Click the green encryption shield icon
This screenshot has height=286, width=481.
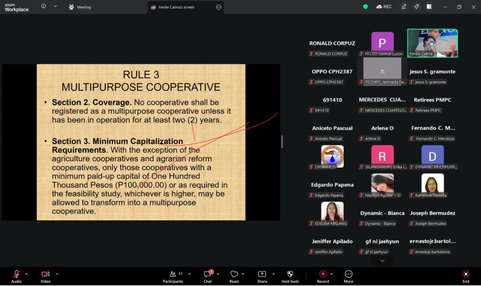pos(365,7)
